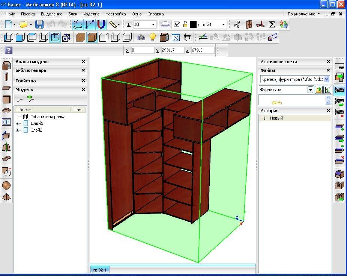Image resolution: width=347 pixels, height=276 pixels.
Task: Select history entry 1: Новый
Action: (x=295, y=118)
